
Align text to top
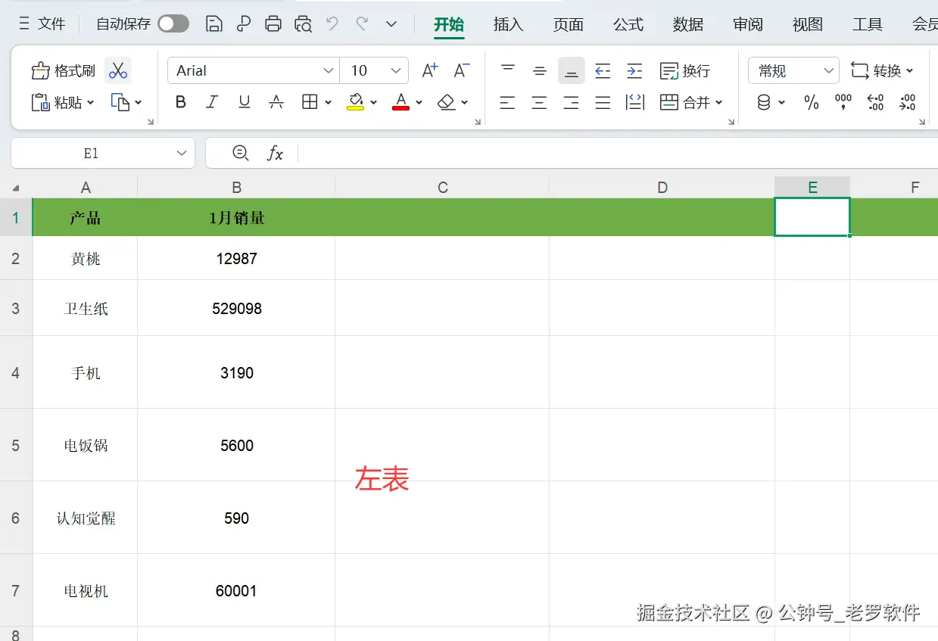point(508,70)
